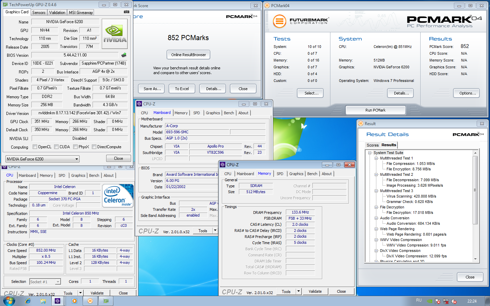The image size is (490, 306).
Task: Collapse the Multithreaded Test 1 node
Action: pos(376,158)
